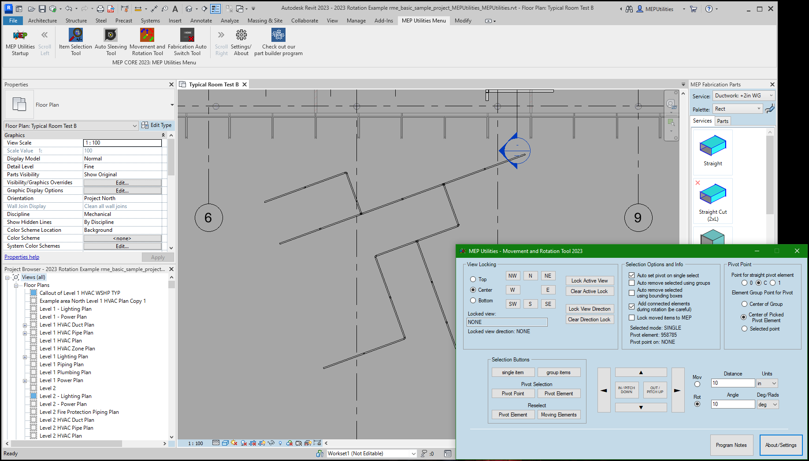Expand Level 1 HVAC Duct Plan node
Screen dimensions: 809x461
click(25, 325)
